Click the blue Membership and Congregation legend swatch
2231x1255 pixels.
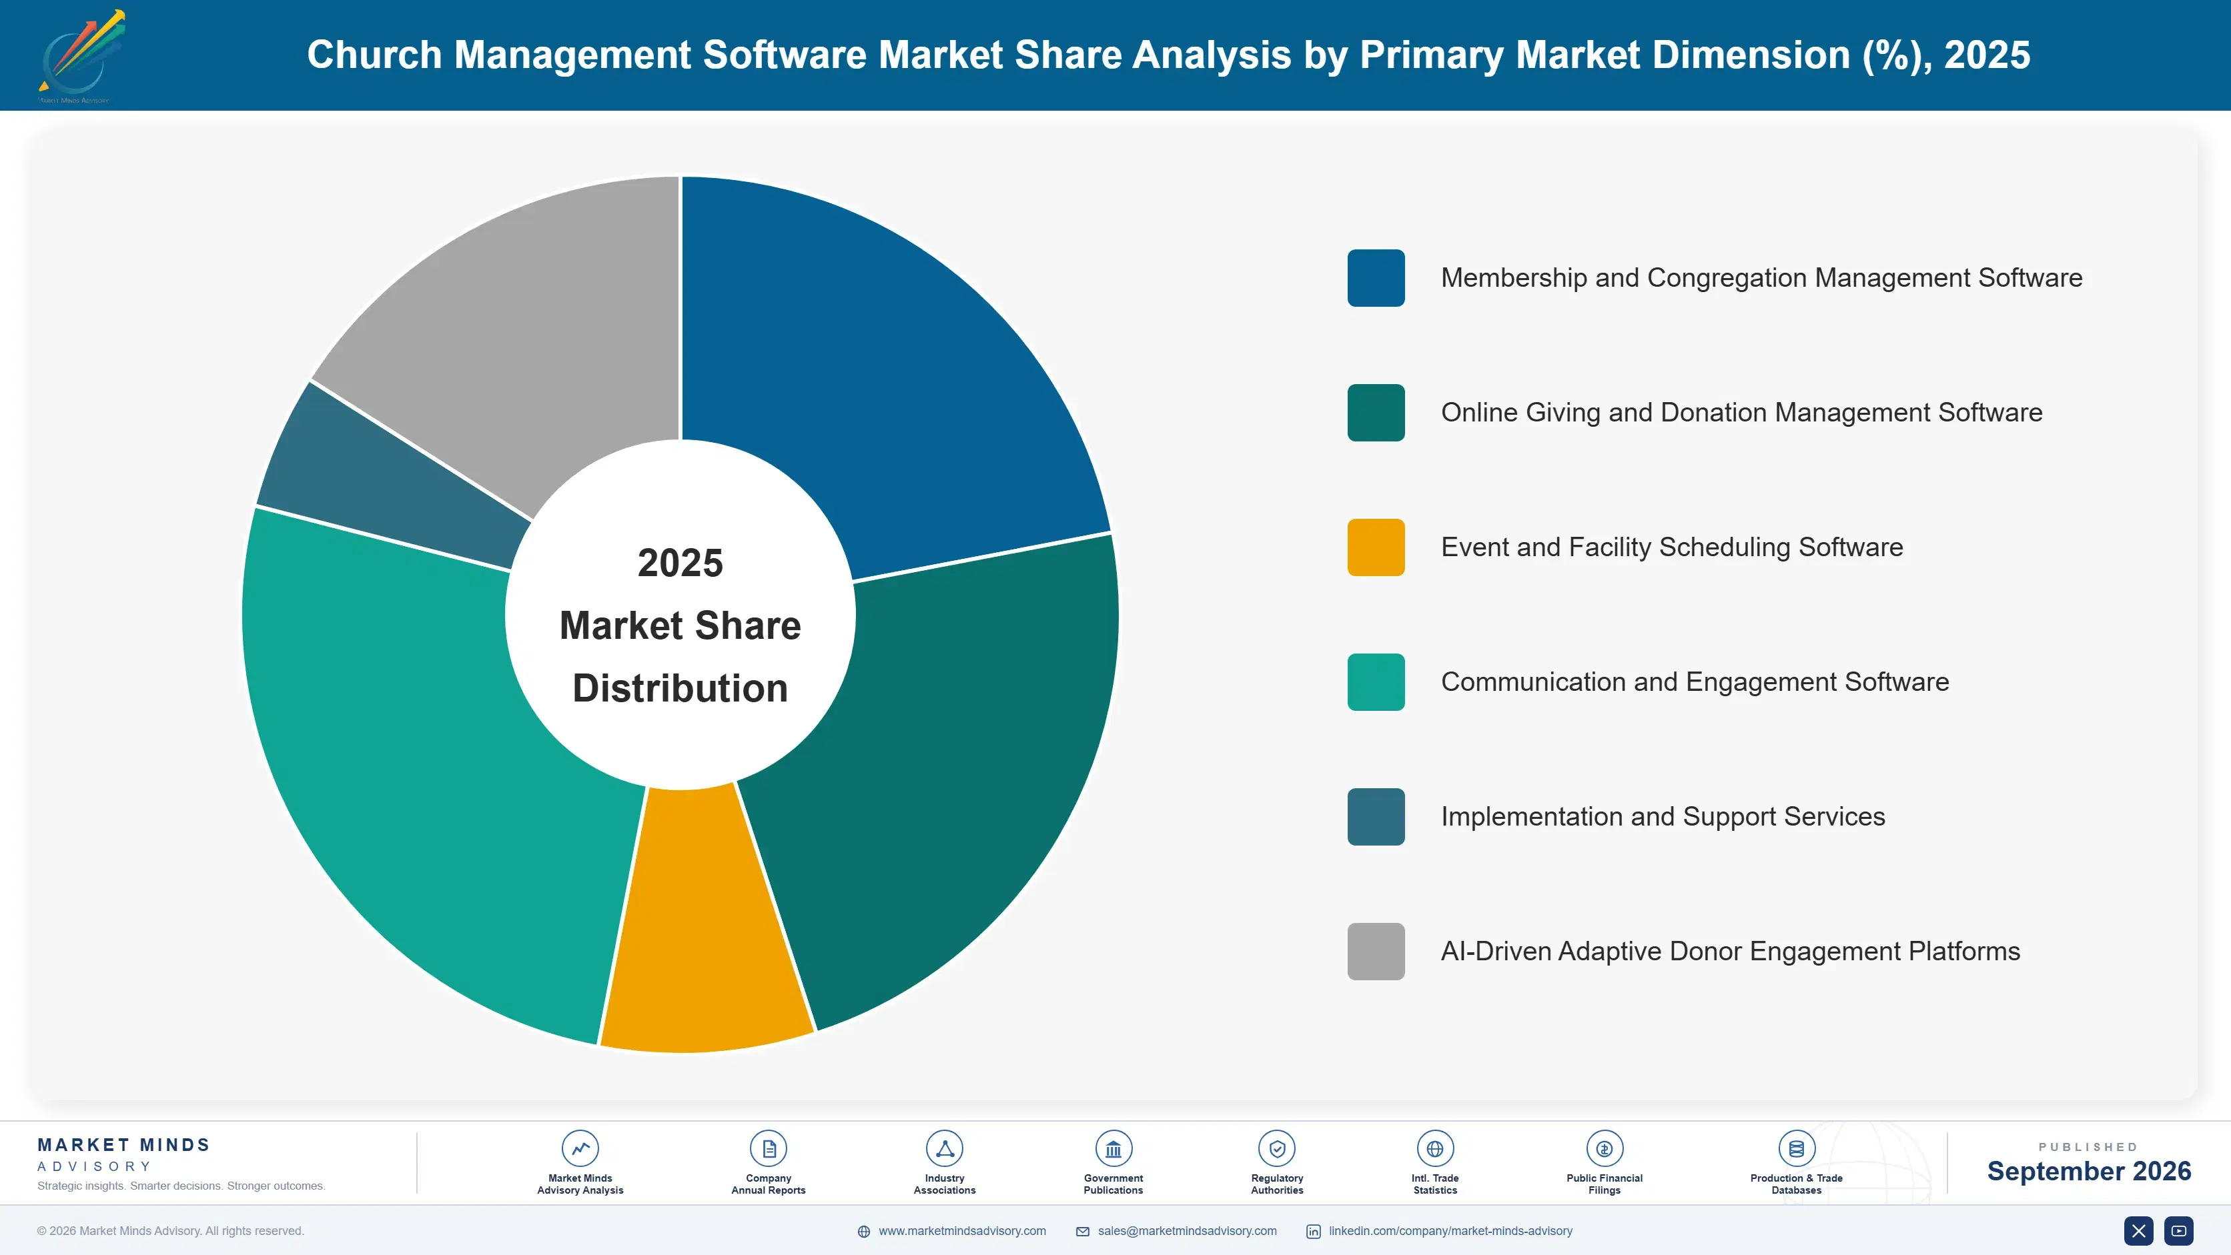click(x=1375, y=278)
